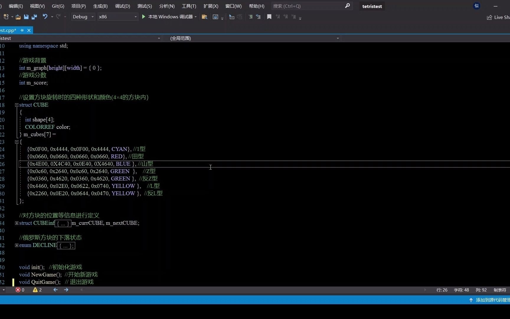Open the 帮助(H) menu

click(x=256, y=6)
